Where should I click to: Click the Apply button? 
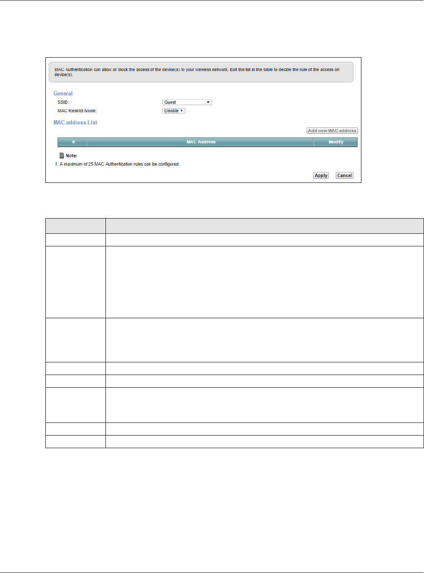pyautogui.click(x=321, y=175)
